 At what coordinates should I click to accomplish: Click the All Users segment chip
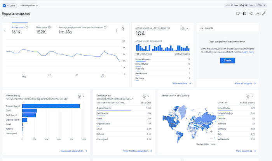point(9,5)
